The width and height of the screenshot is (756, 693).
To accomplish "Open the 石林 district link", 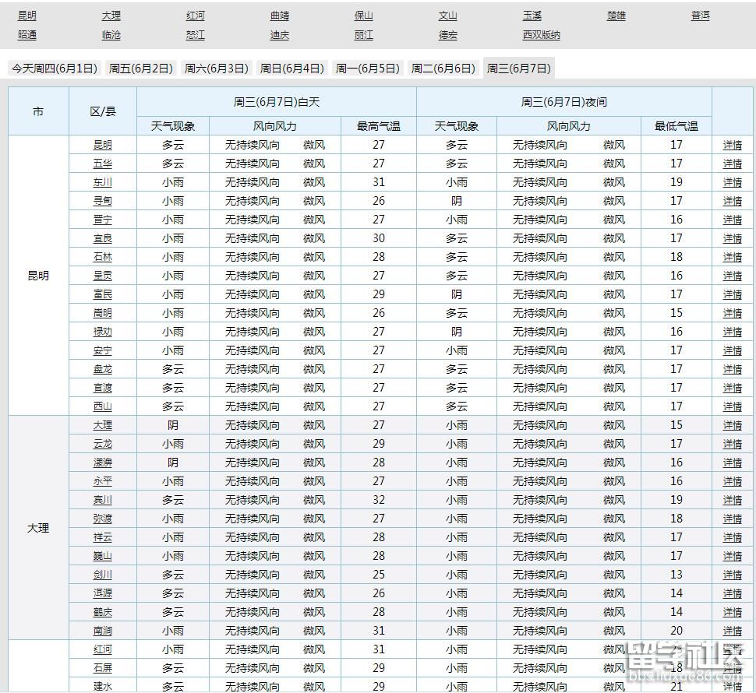I will pos(102,257).
